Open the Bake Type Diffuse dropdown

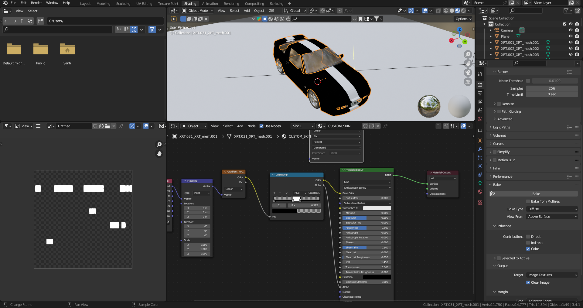pos(552,209)
